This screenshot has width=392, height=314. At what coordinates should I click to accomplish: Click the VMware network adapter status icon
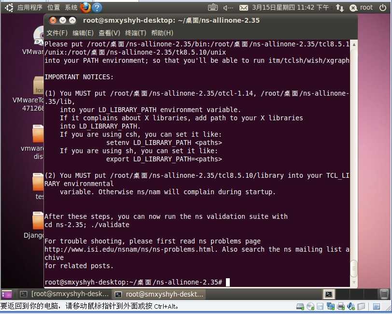(x=331, y=306)
